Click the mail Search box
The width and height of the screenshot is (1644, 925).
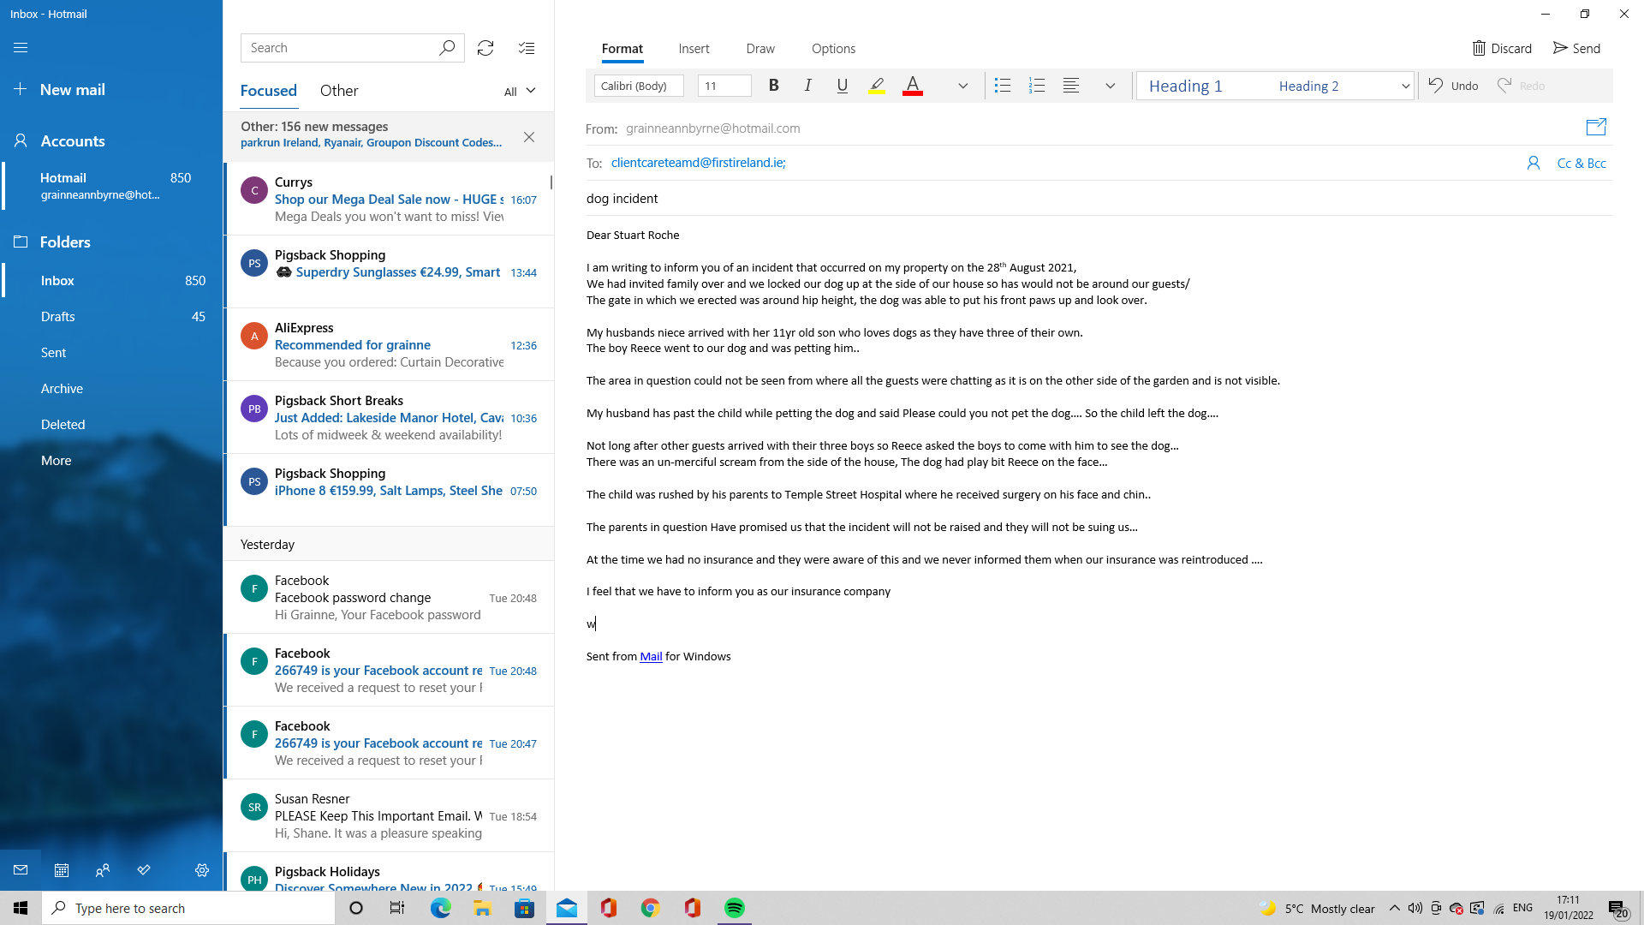point(338,48)
